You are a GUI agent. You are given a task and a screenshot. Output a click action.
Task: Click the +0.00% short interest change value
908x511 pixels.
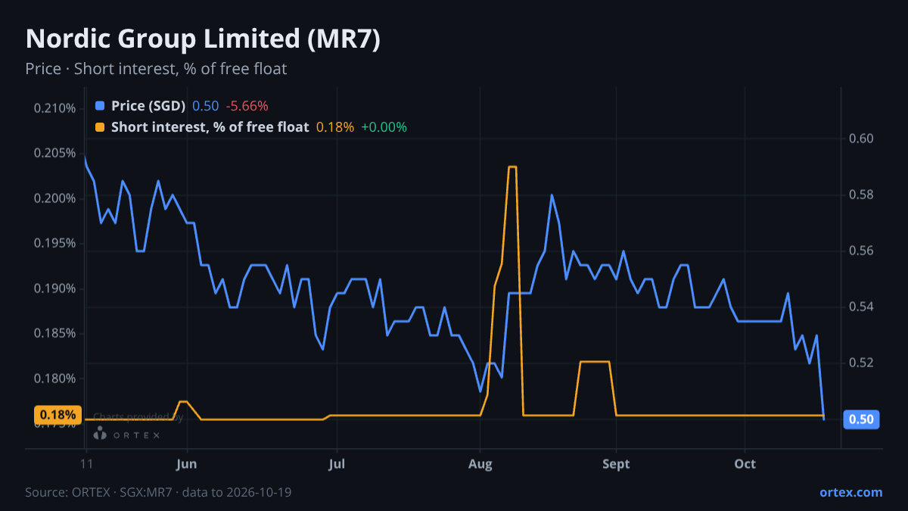coord(384,127)
